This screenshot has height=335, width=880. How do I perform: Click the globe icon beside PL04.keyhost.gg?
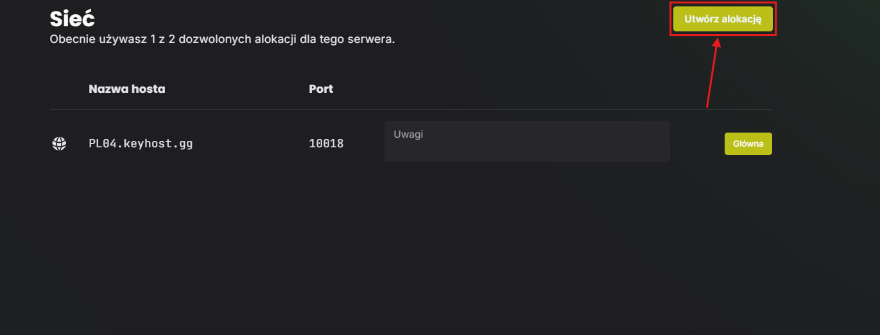[x=58, y=143]
